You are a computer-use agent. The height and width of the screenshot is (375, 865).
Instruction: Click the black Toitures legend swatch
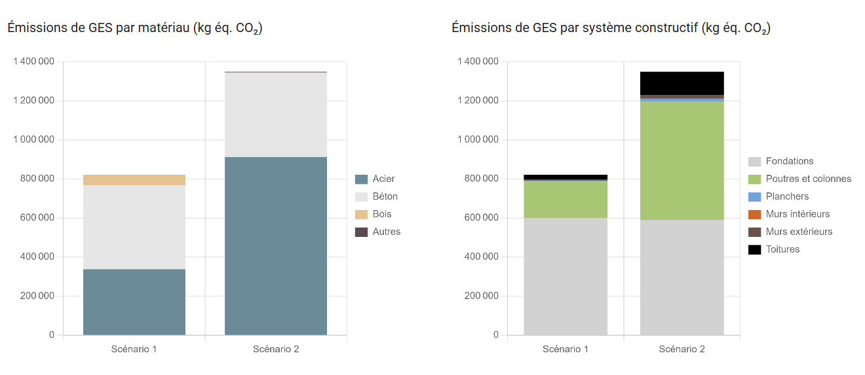(x=754, y=249)
